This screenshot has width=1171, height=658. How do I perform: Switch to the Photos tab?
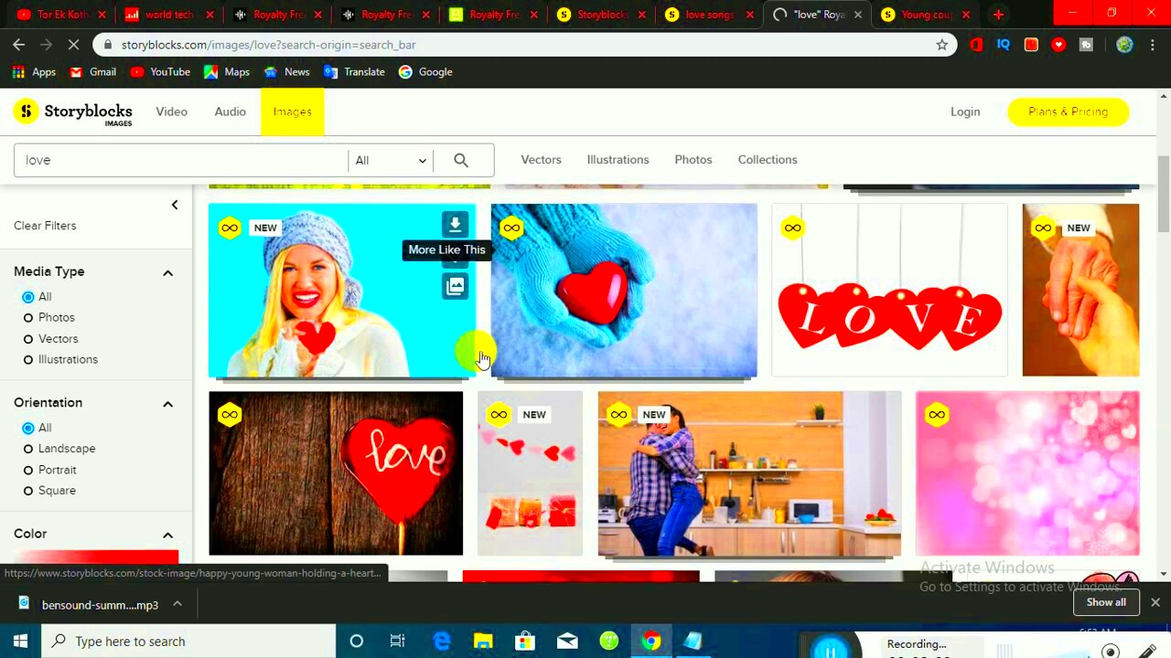click(x=693, y=160)
